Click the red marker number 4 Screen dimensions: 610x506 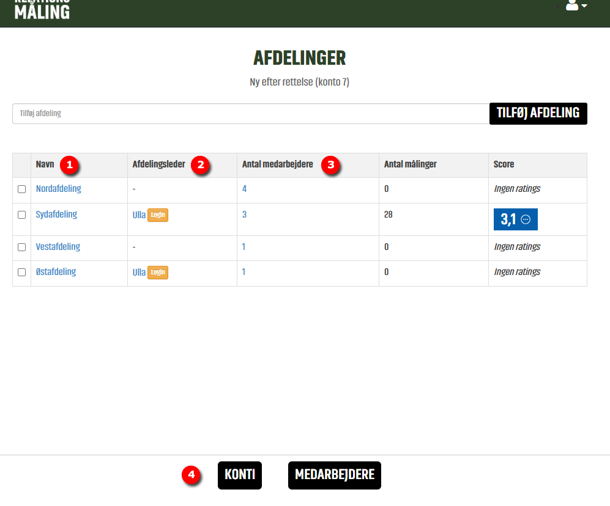(192, 475)
